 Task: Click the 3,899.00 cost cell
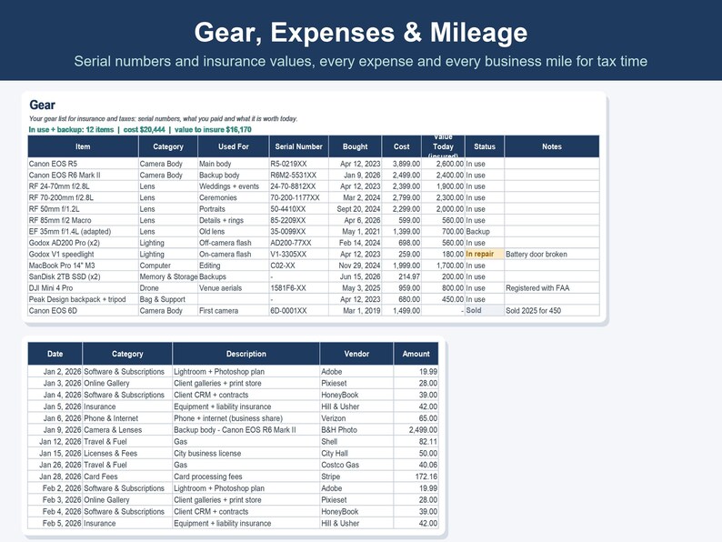tap(402, 164)
